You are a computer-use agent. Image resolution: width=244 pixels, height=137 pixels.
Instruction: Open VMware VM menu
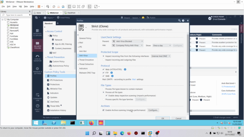coord(20,6)
